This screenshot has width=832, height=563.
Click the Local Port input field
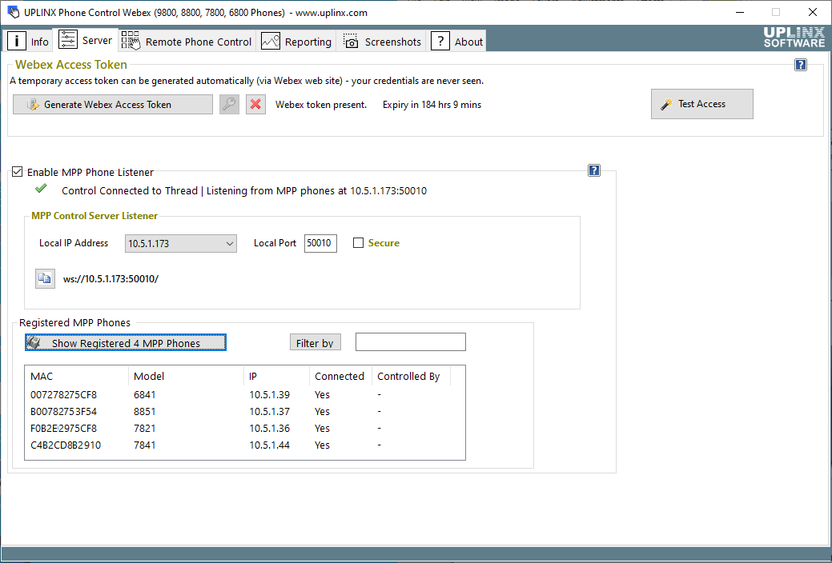coord(320,243)
